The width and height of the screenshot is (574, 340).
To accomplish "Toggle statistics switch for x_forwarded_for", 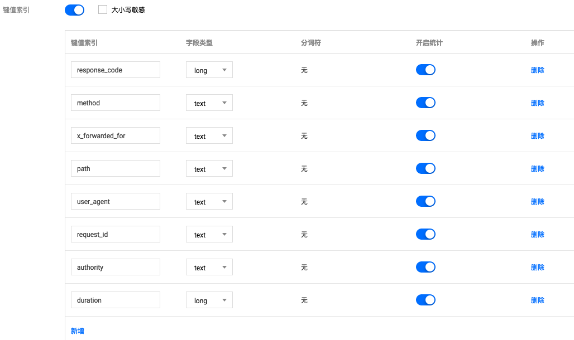I will 425,135.
